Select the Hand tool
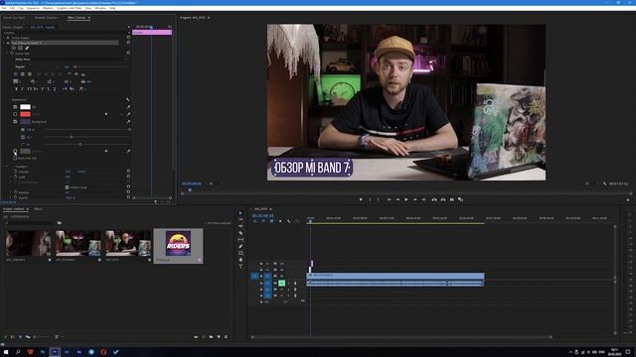 (x=240, y=260)
